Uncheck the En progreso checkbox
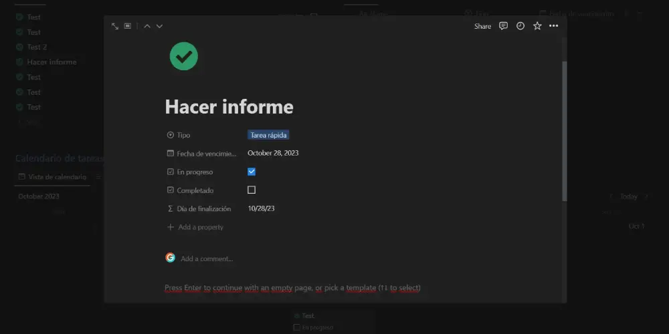Screen dimensions: 669x334 252,172
